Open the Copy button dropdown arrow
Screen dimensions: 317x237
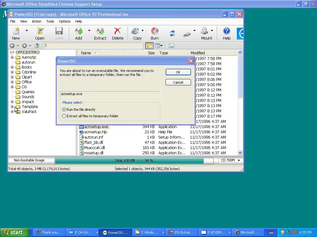point(142,31)
